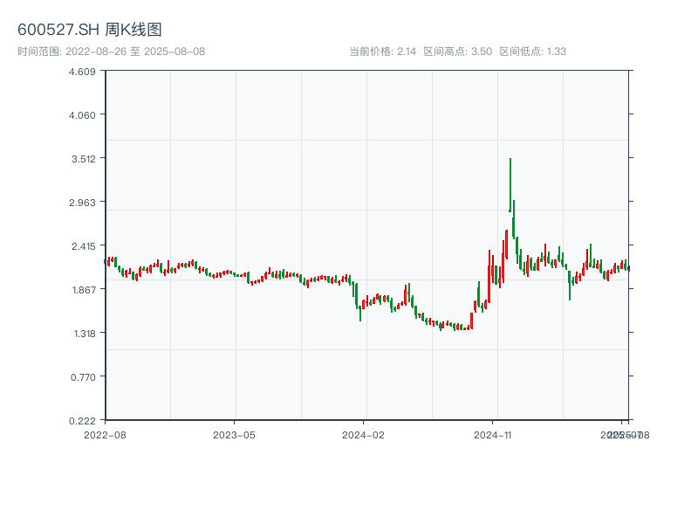Click the period low label 区间低点: 1.33

(x=532, y=52)
